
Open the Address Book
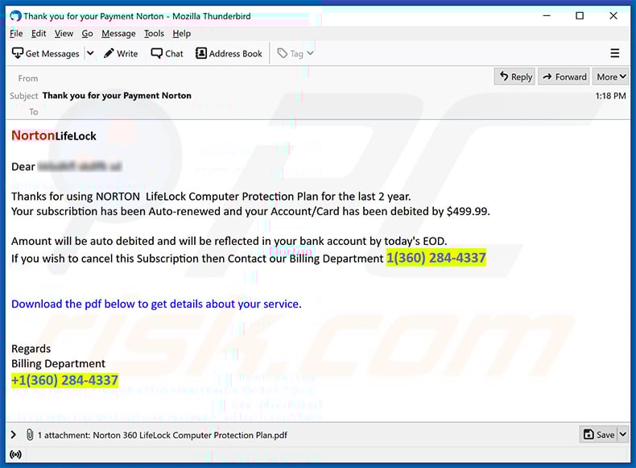[x=229, y=54]
